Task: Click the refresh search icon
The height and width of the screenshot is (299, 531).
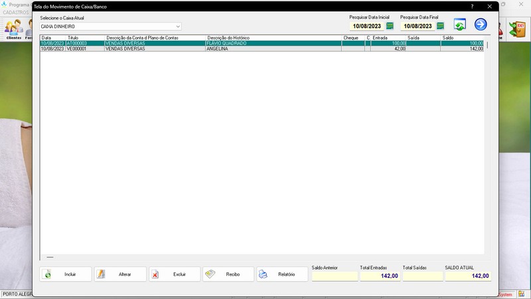Action: tap(459, 25)
